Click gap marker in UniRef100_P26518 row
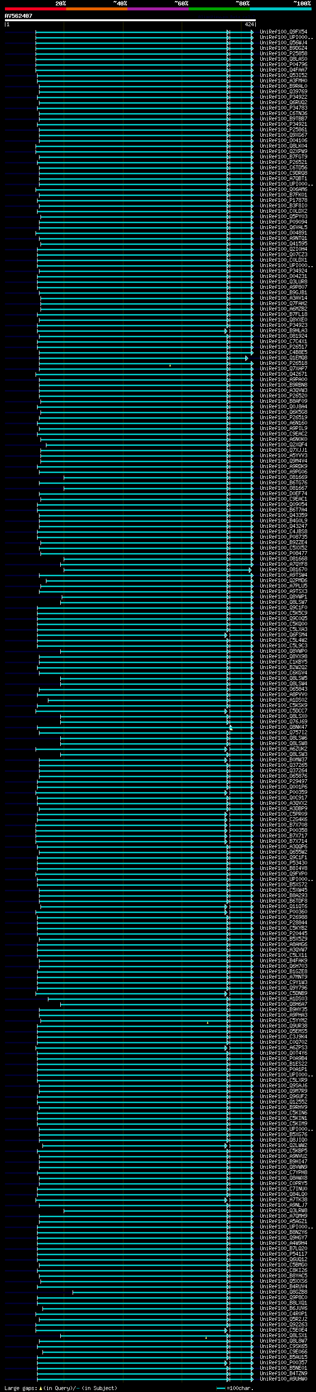 (x=170, y=365)
